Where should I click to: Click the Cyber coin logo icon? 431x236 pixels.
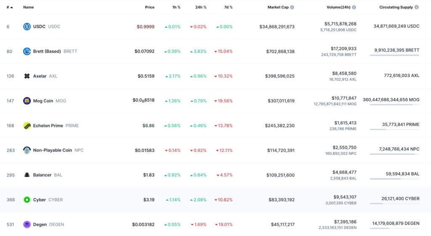tap(27, 200)
